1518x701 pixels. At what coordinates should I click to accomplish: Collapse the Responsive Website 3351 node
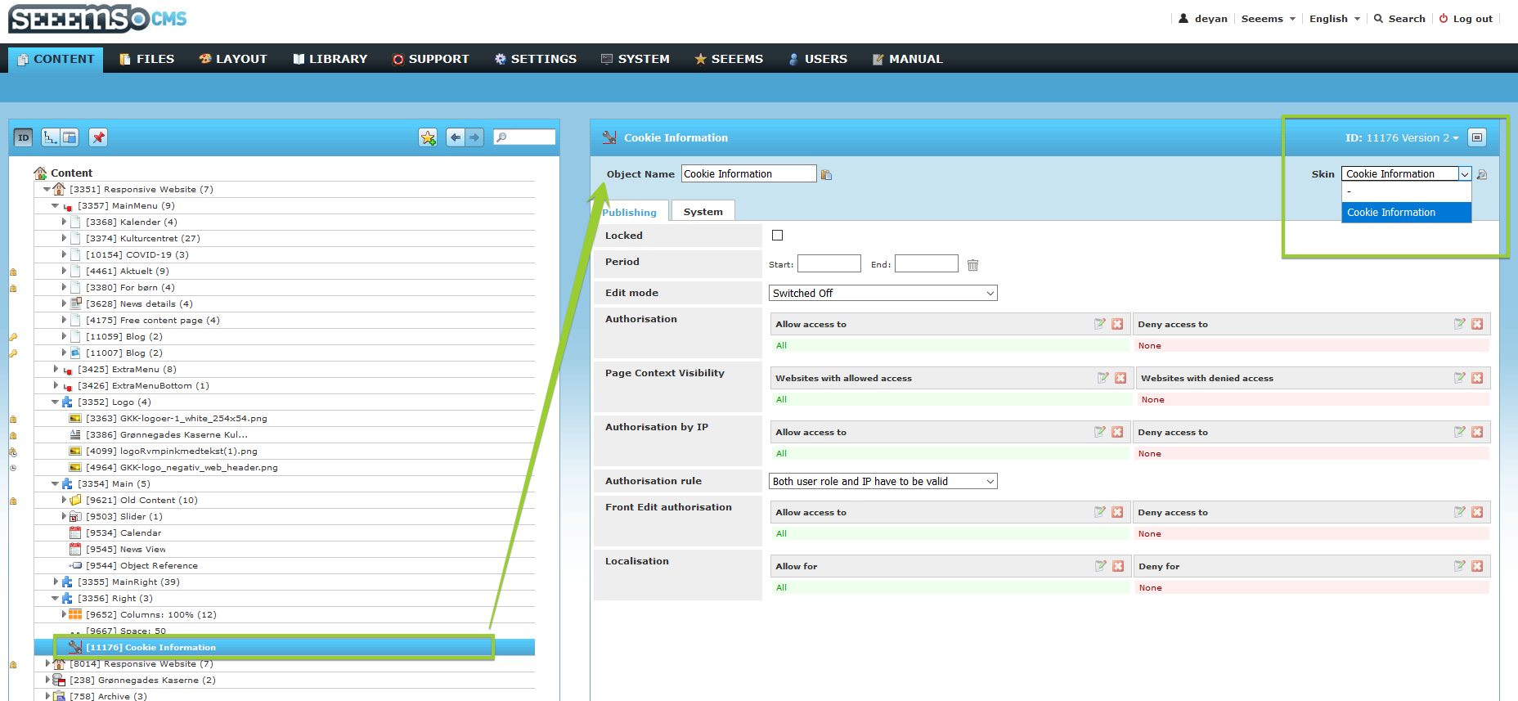click(47, 190)
